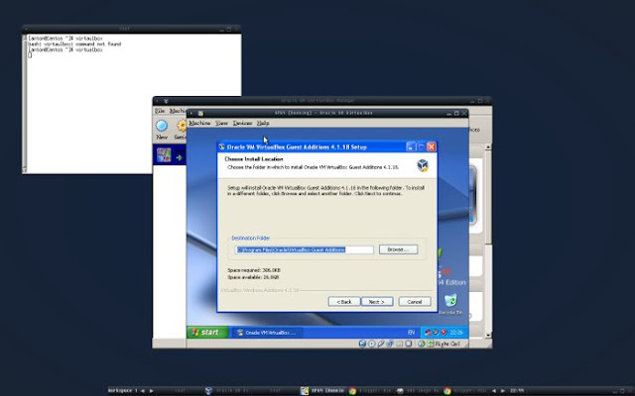This screenshot has width=635, height=396.
Task: Click the VirtualBox Manager entry in bottom panel
Action: (229, 391)
